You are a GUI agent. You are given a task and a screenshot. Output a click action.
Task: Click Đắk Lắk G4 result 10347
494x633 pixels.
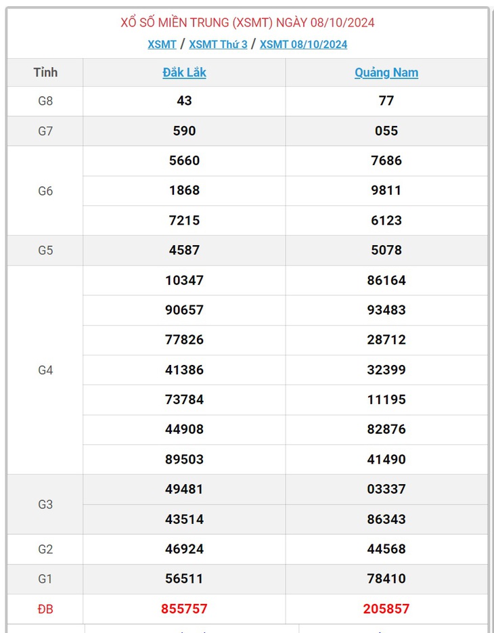185,280
